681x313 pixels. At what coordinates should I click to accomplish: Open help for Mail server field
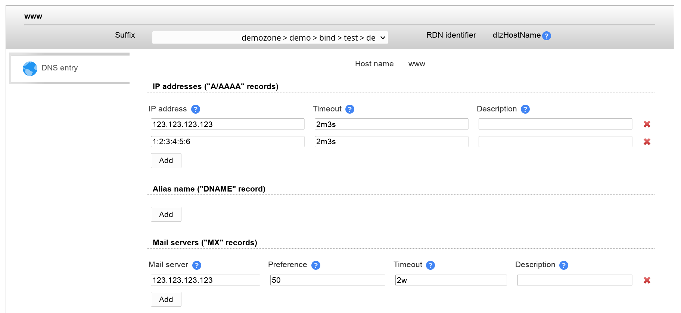tap(196, 265)
